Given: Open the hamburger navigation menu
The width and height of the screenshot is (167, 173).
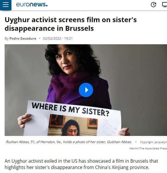Looking at the screenshot, I should click(6, 5).
